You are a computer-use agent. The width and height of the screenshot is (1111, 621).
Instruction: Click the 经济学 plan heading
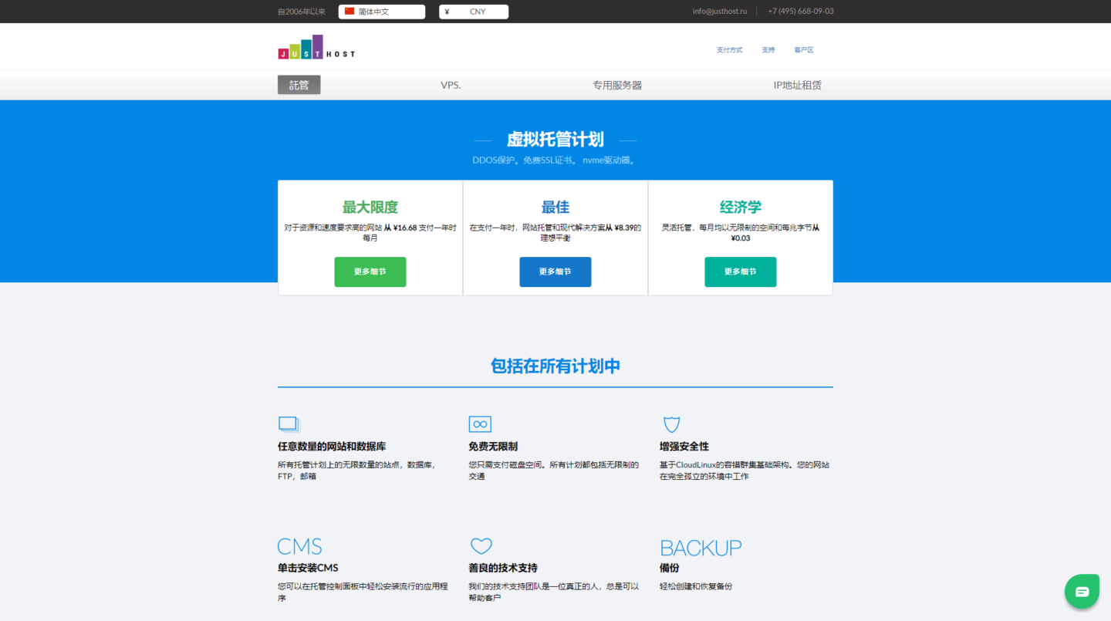741,207
